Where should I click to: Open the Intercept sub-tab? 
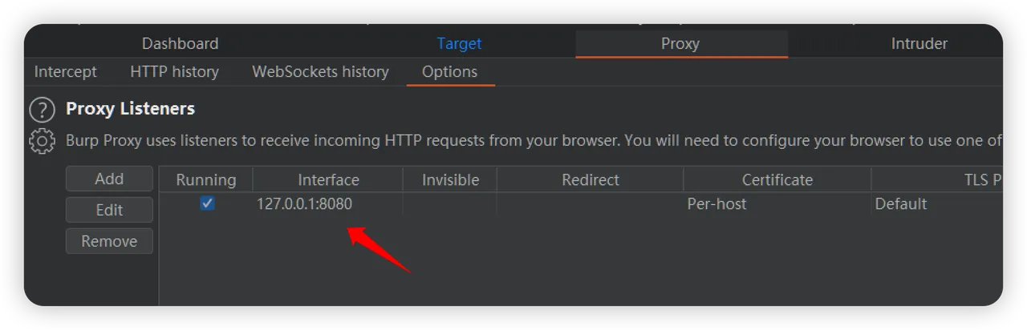(65, 71)
